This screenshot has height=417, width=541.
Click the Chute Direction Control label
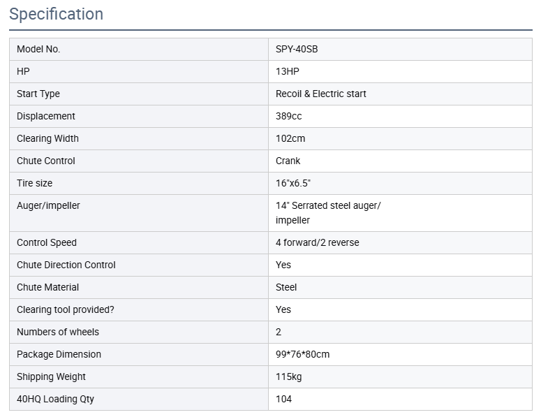[x=66, y=265]
